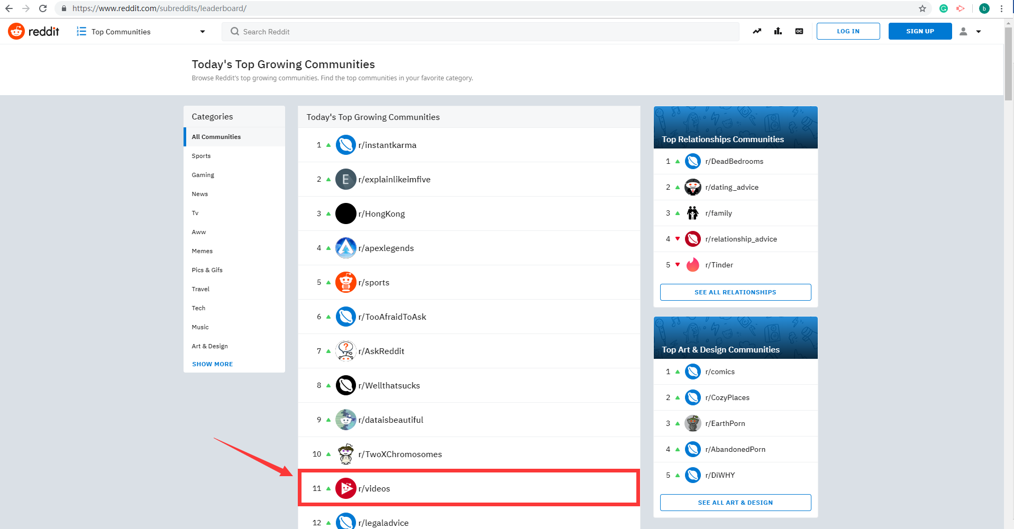This screenshot has width=1014, height=529.
Task: Click the page vertical scrollbar thumb
Action: (1009, 63)
